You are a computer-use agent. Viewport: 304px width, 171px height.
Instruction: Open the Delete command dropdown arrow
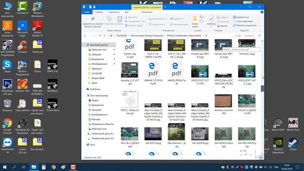[182, 19]
